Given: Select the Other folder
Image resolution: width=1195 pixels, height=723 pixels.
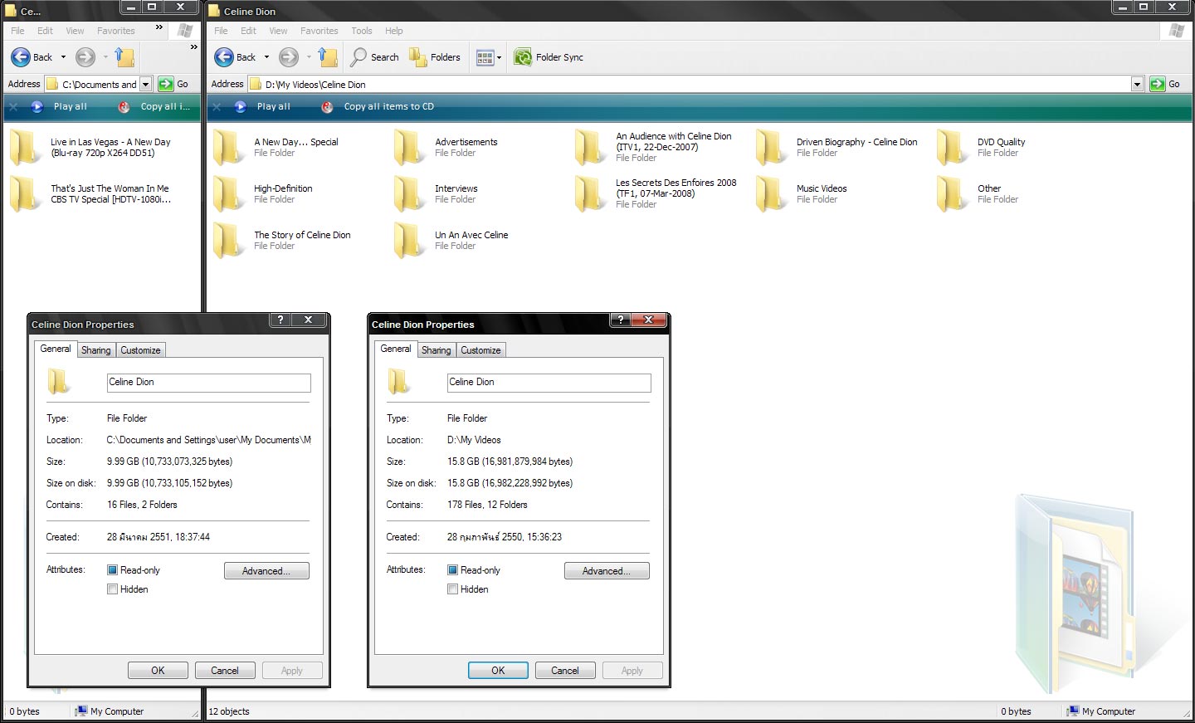Looking at the screenshot, I should (x=978, y=193).
